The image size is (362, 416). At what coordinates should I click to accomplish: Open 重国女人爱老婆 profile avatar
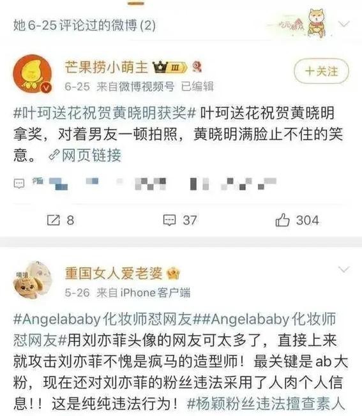click(x=33, y=281)
